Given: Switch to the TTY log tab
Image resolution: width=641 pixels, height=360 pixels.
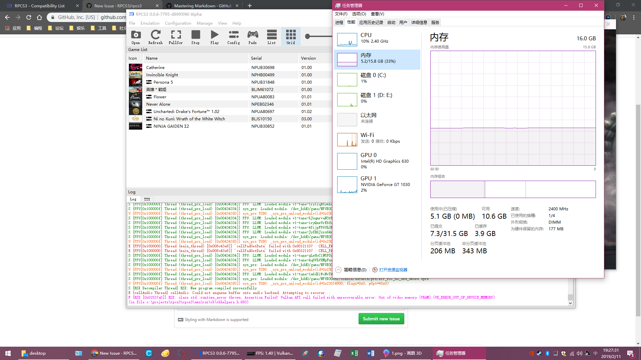Looking at the screenshot, I should (147, 199).
